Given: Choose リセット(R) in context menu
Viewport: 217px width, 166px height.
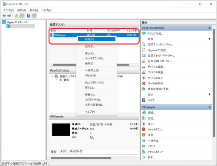Looking at the screenshot, I should [x=97, y=75].
